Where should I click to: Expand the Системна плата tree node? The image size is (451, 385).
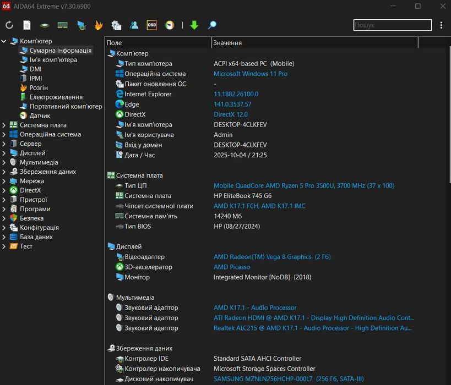pyautogui.click(x=4, y=125)
